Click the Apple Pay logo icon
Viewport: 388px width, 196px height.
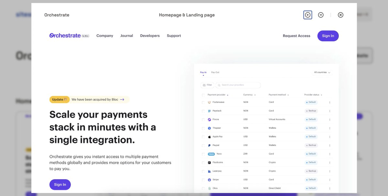pos(210,137)
